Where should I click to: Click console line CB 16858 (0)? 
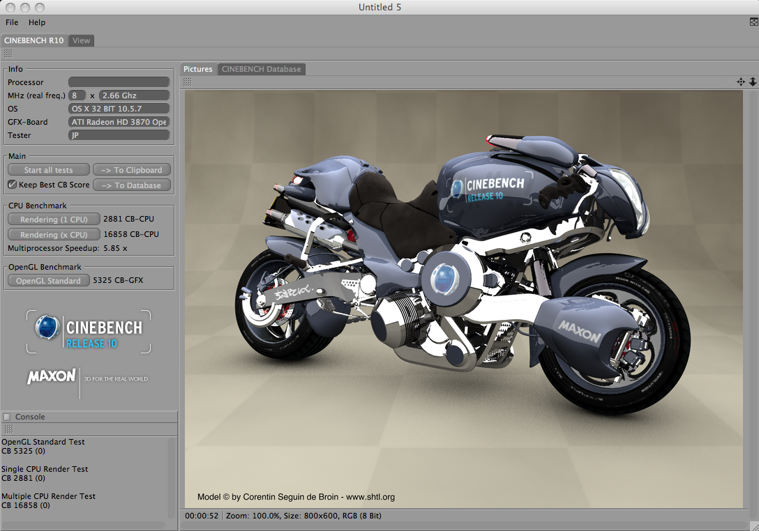[x=26, y=505]
